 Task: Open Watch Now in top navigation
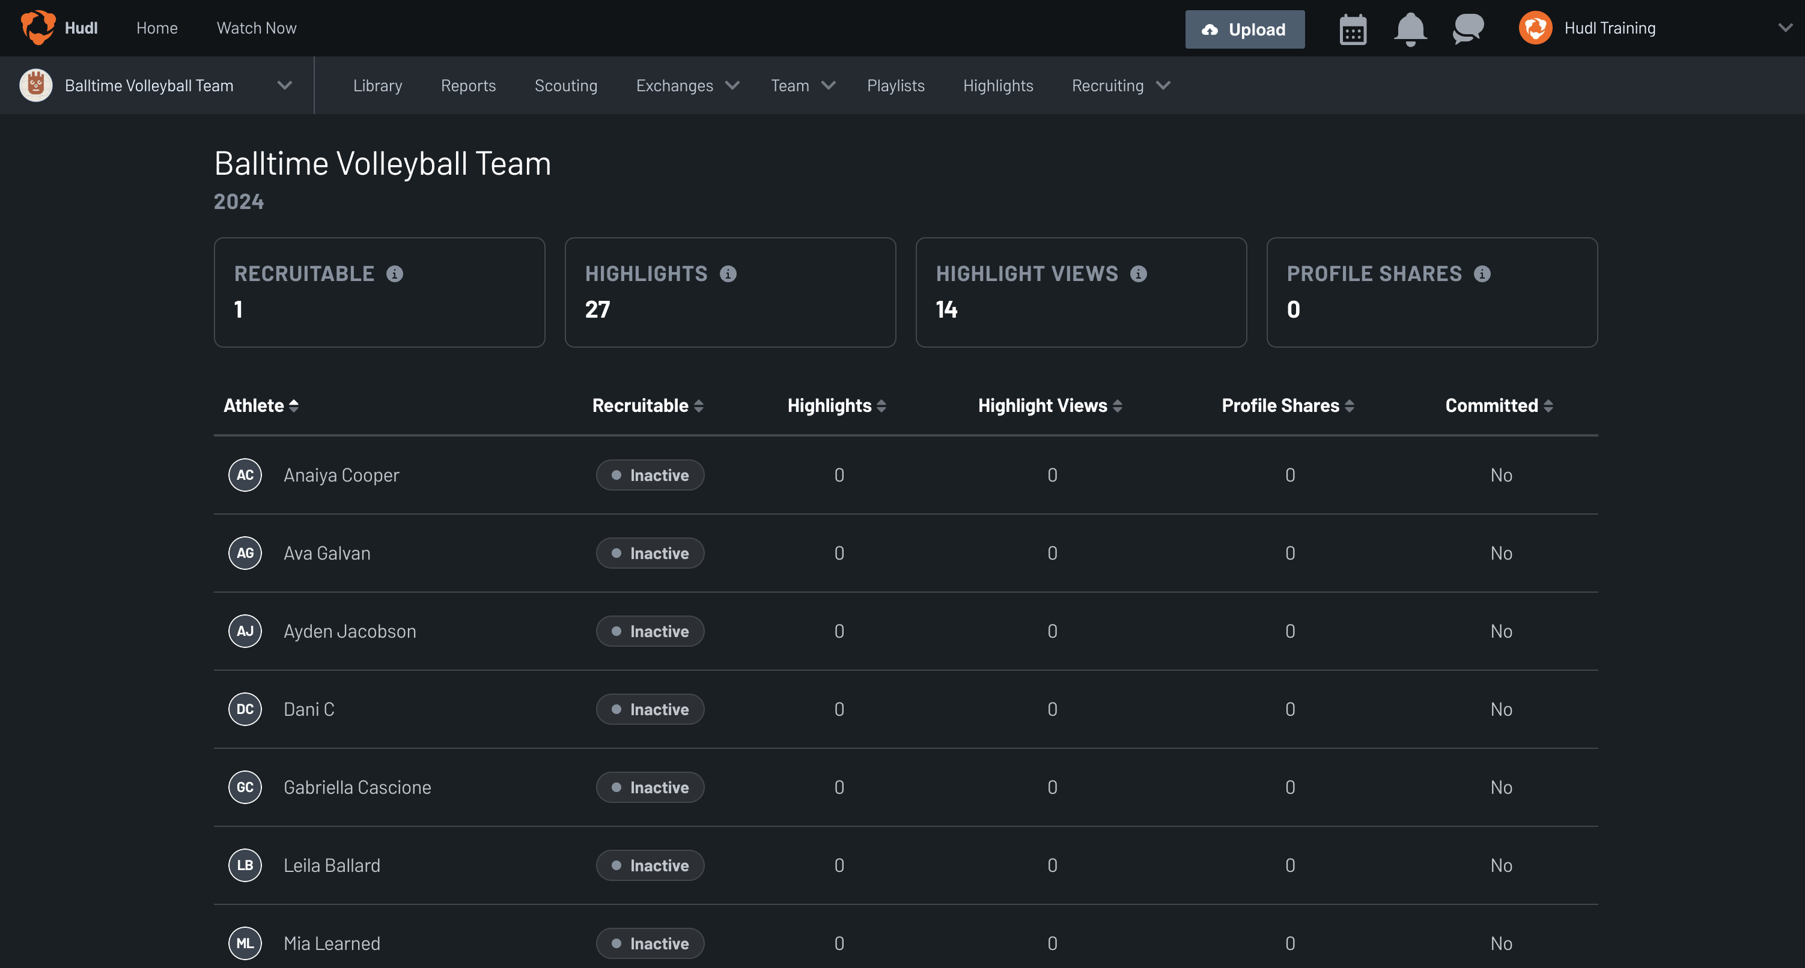click(257, 28)
